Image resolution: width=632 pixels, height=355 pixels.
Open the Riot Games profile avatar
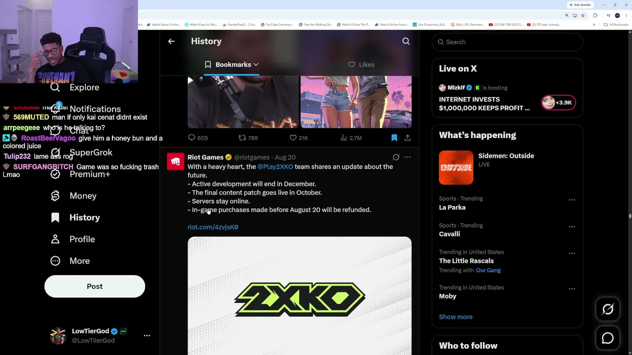(175, 162)
